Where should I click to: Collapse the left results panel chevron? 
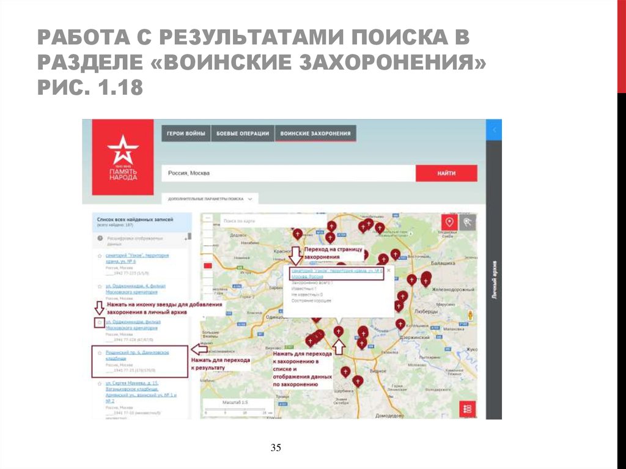[493, 130]
